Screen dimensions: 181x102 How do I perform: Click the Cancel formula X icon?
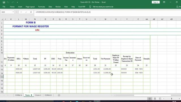coord(21,12)
